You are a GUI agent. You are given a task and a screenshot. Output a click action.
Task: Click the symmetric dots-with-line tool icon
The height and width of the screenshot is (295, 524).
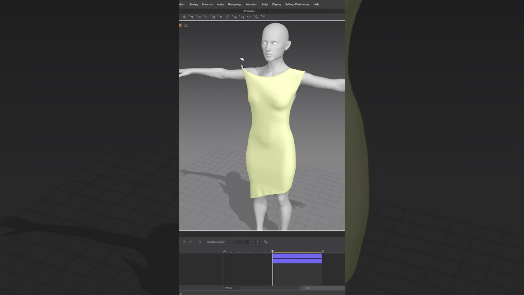[x=249, y=17]
